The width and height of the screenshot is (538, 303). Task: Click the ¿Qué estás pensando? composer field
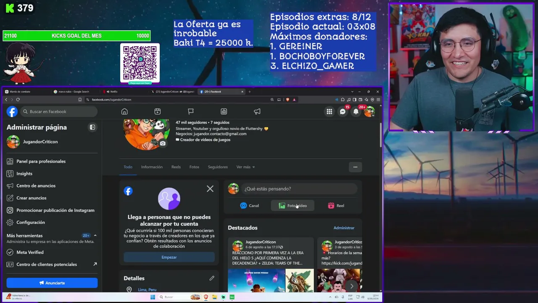coord(300,189)
